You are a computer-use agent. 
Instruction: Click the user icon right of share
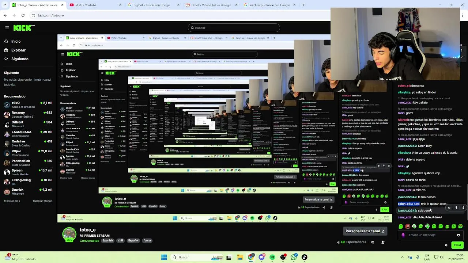coord(383,242)
